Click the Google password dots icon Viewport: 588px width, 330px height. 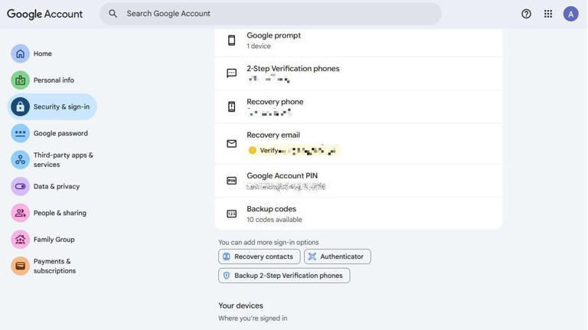click(20, 133)
